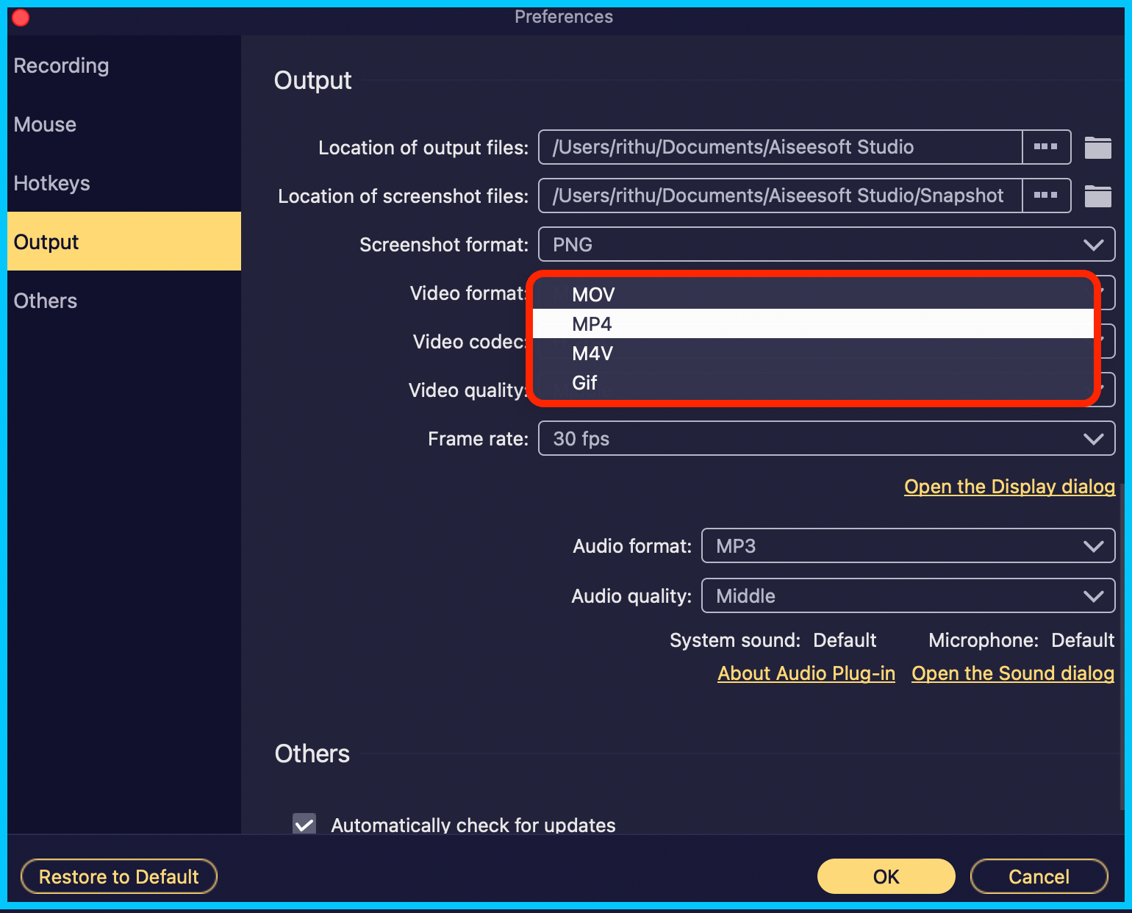
Task: Go to the Hotkeys section
Action: (x=124, y=183)
